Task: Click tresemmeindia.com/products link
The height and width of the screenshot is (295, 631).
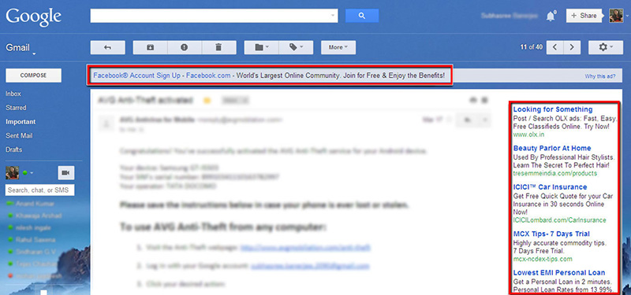Action: (555, 173)
